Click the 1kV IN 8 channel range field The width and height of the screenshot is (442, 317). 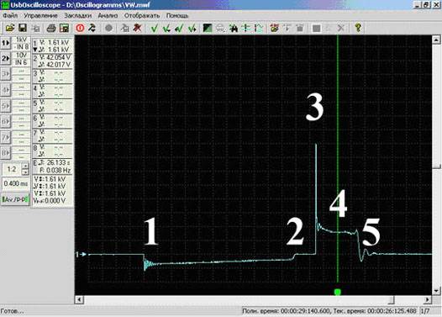[x=21, y=43]
